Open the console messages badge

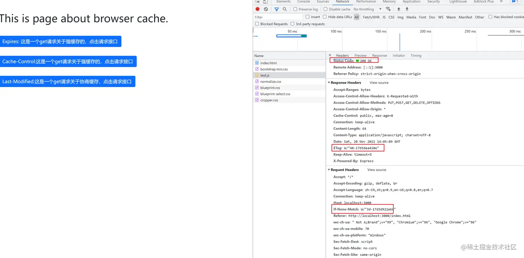point(515,1)
